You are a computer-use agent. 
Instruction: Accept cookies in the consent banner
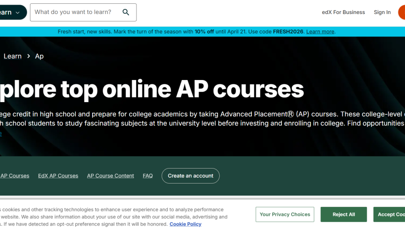coord(390,214)
